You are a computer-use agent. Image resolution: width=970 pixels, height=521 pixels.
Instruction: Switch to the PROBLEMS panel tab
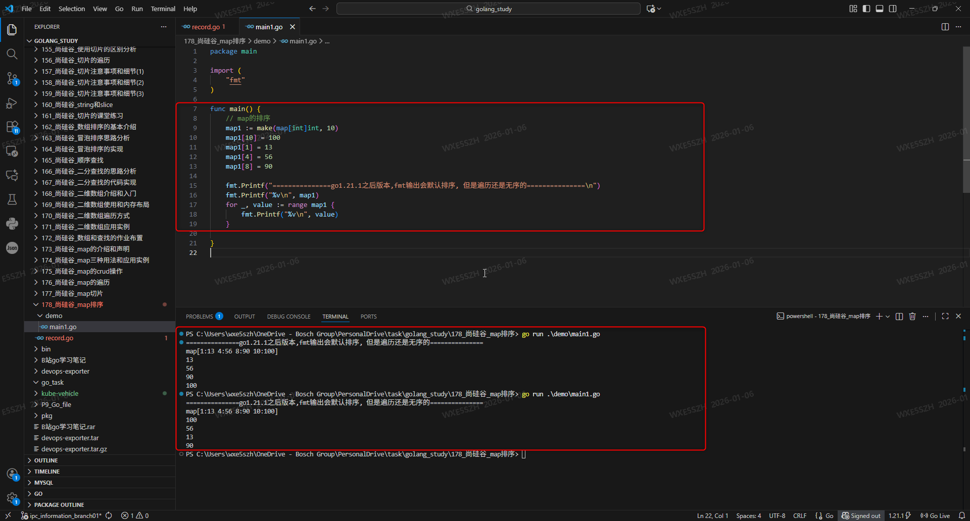coord(204,317)
